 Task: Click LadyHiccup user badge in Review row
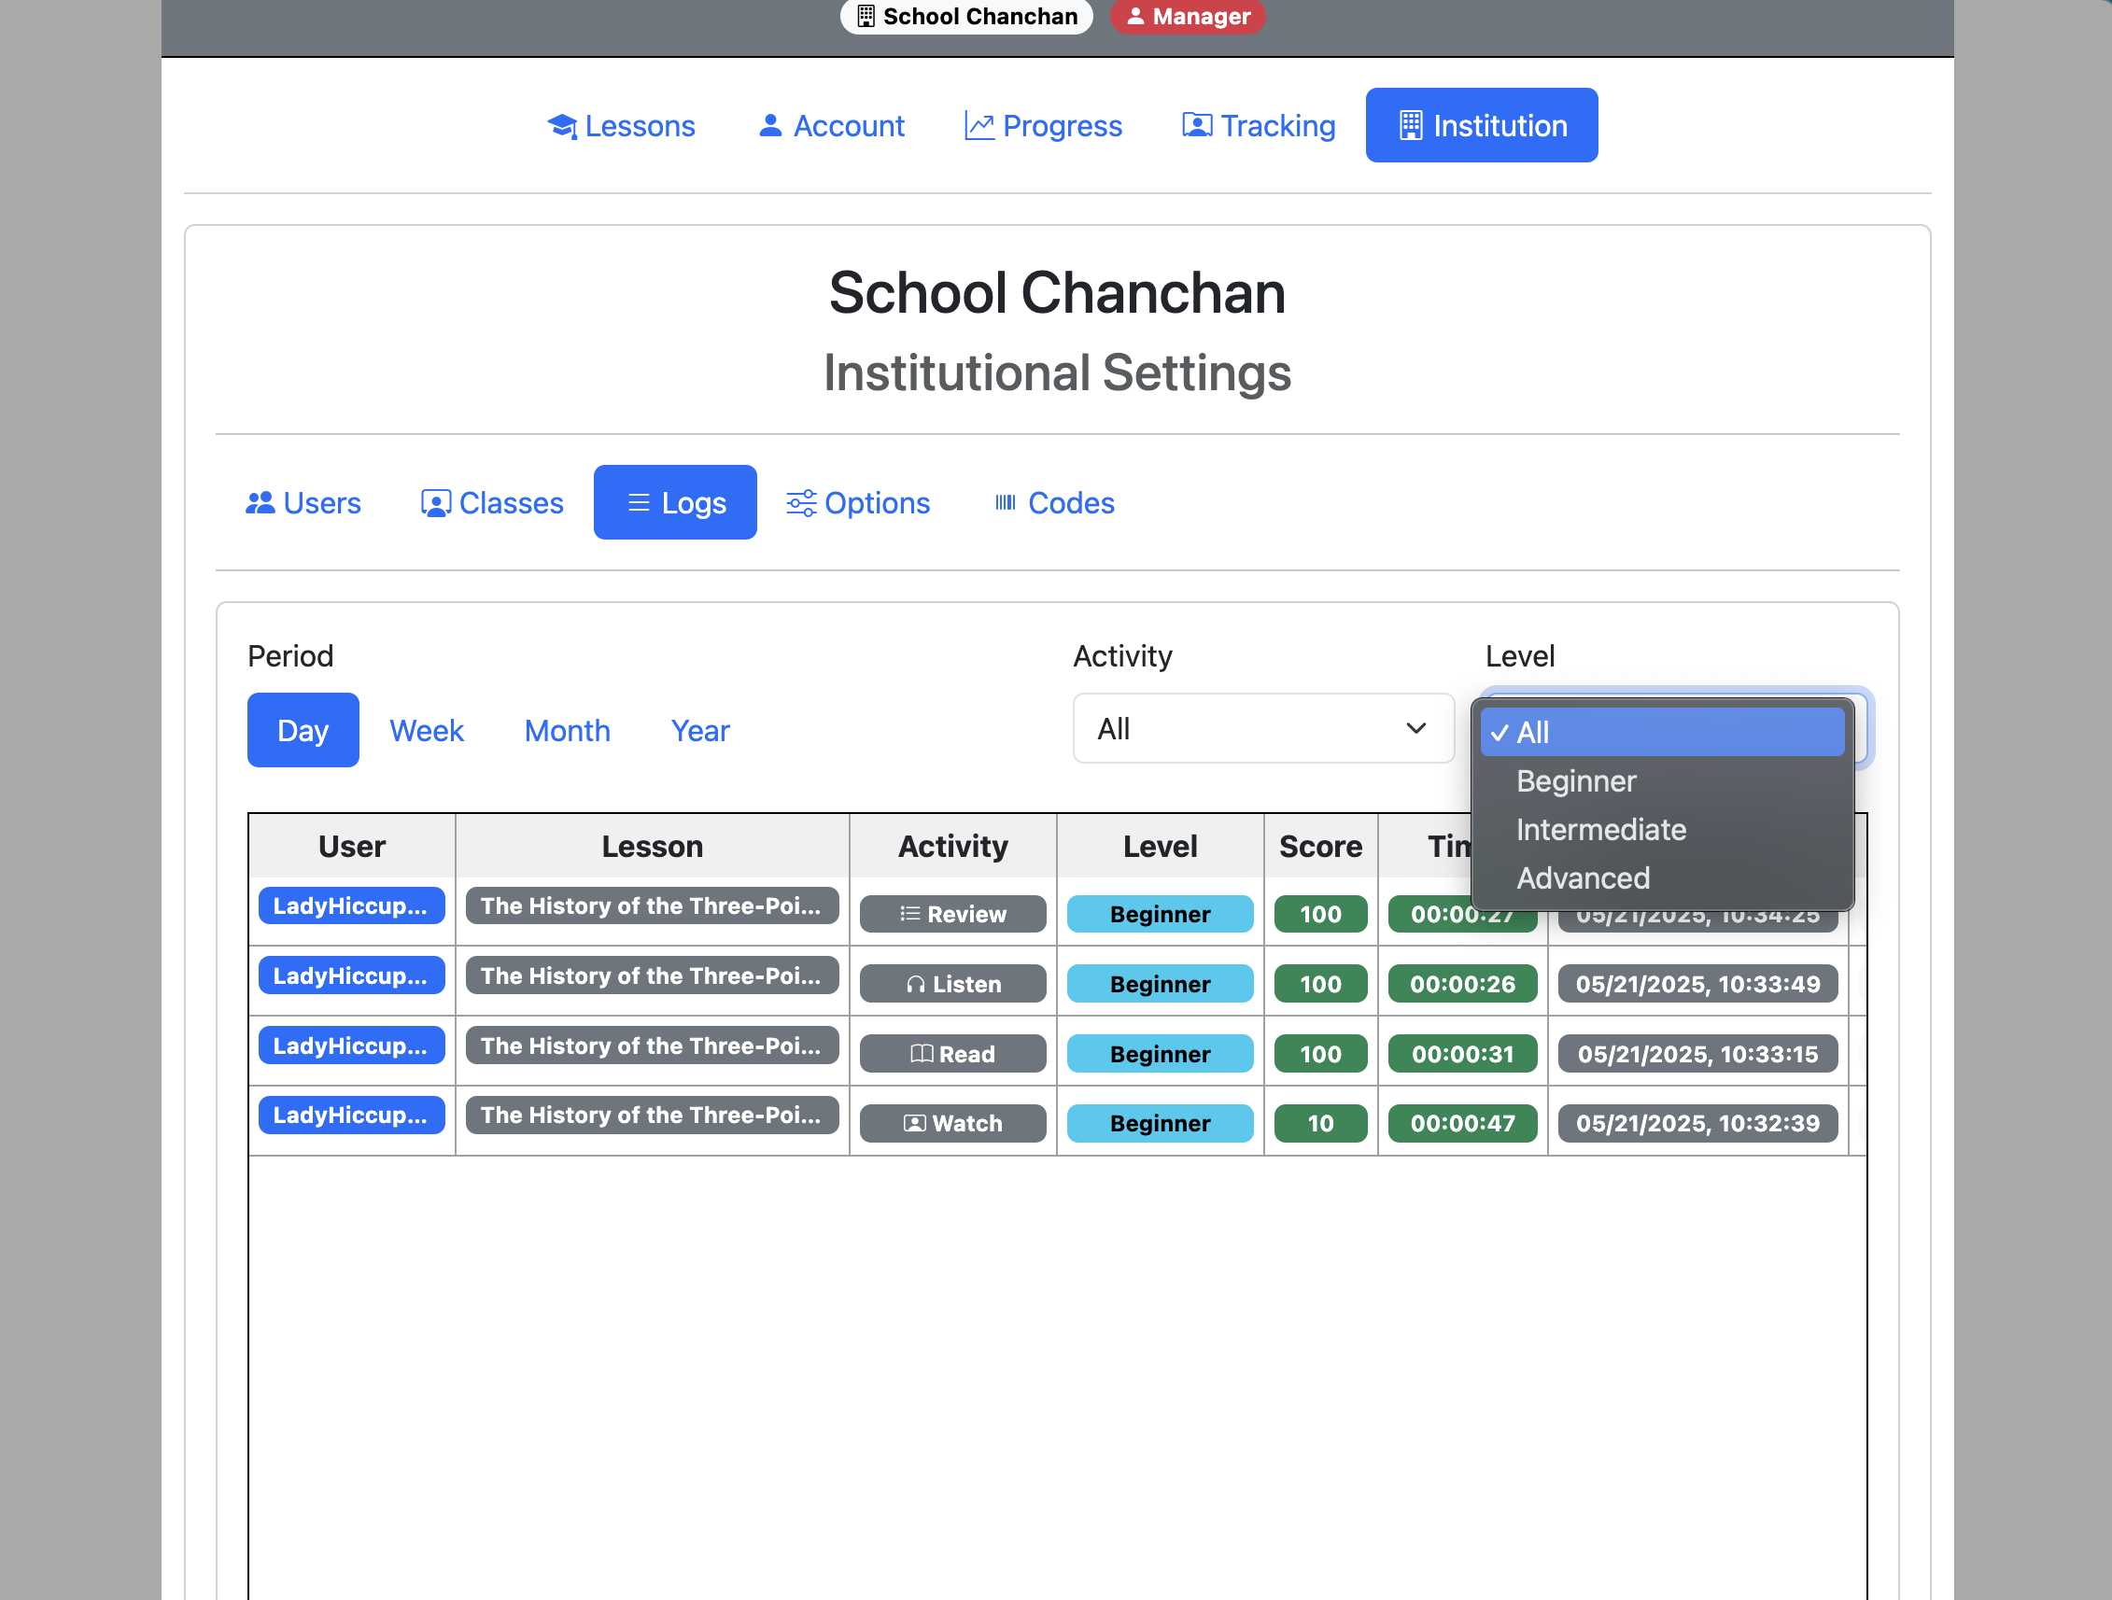(x=351, y=906)
